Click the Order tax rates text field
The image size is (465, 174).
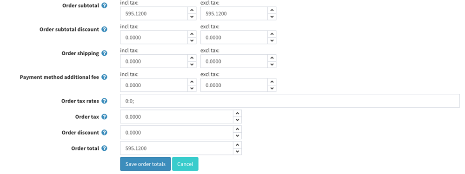tap(290, 101)
